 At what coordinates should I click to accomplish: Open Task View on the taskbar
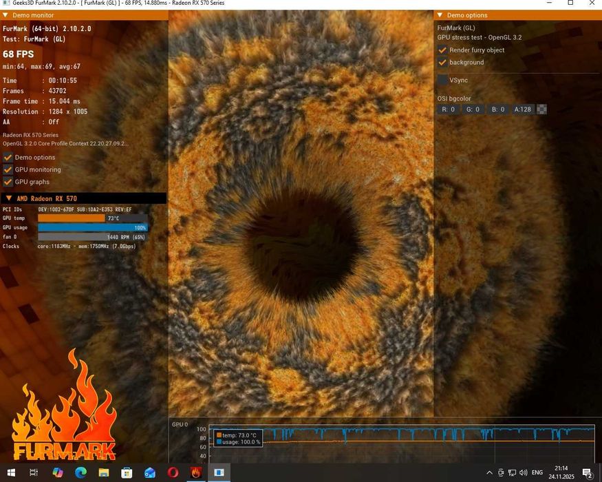click(x=34, y=472)
